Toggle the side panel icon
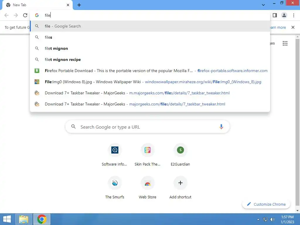This screenshot has height=225, width=300. (275, 15)
